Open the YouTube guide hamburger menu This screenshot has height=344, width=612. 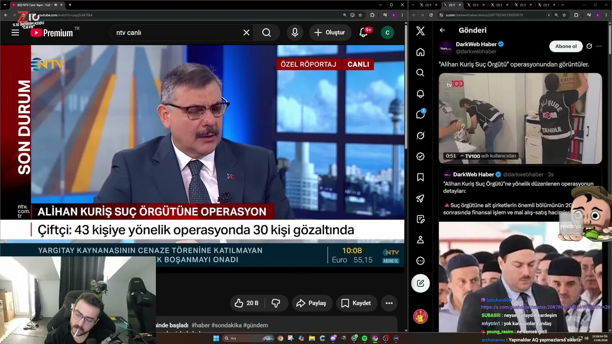click(15, 32)
